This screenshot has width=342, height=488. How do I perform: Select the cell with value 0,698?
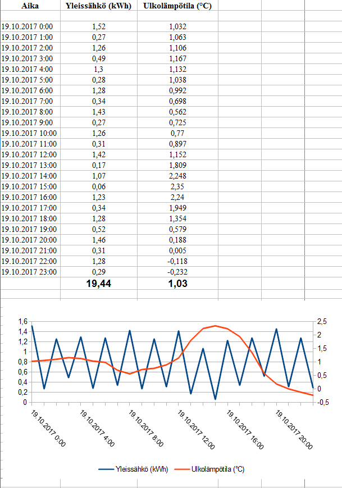(177, 101)
